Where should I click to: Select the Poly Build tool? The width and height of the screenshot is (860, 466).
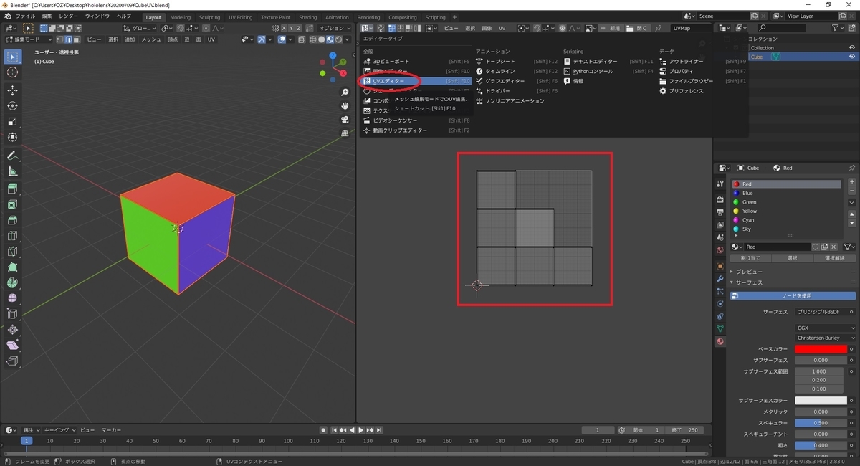coord(13,267)
